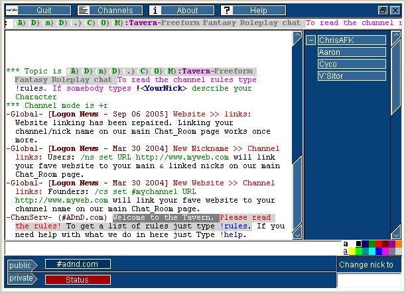The image size is (406, 294).
Task: Click the nick list scrollbar thumb
Action: pos(396,77)
